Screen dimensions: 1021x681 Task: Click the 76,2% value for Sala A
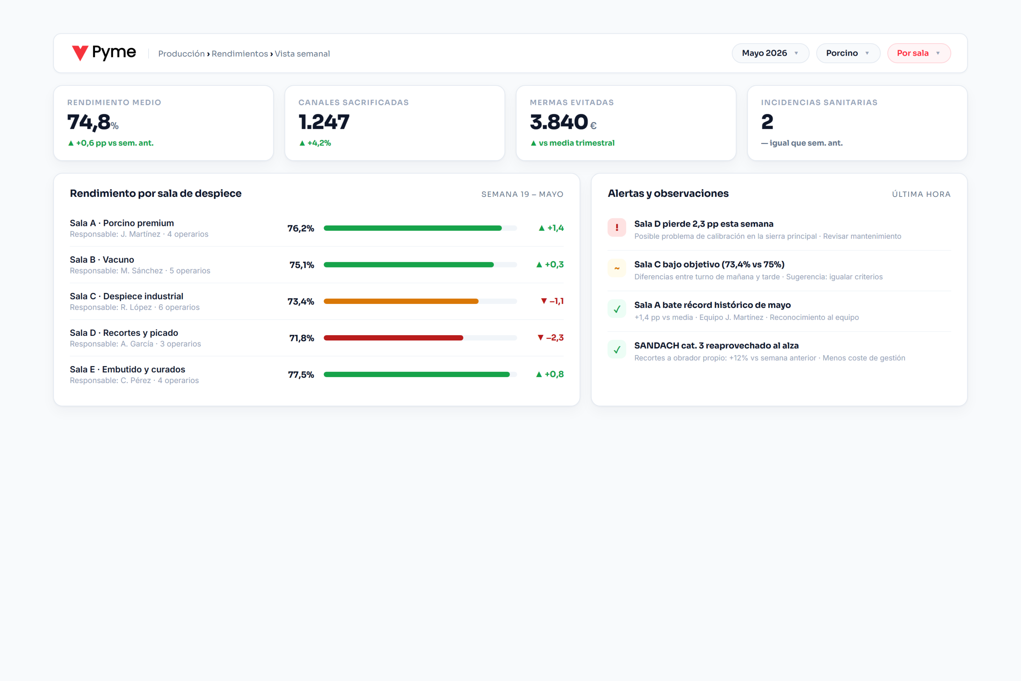click(300, 228)
